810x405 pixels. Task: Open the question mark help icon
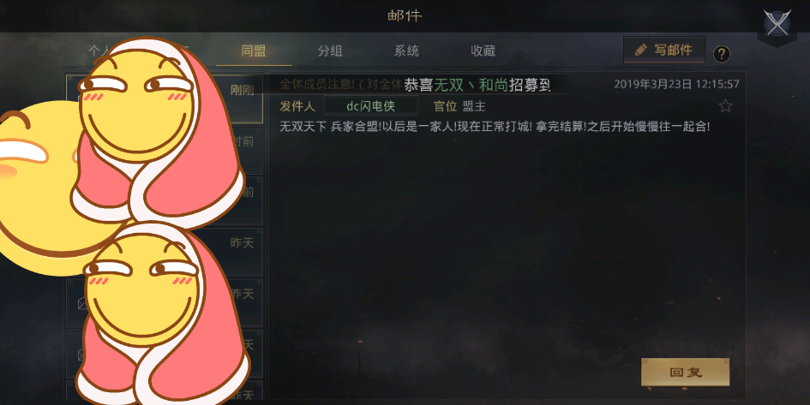coord(722,54)
